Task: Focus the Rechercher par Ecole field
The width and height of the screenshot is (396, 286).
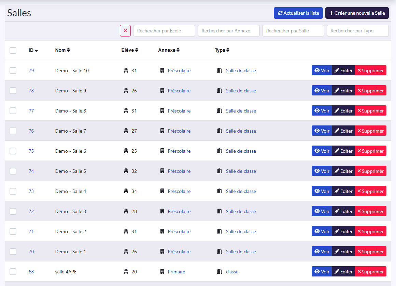Action: click(x=164, y=31)
